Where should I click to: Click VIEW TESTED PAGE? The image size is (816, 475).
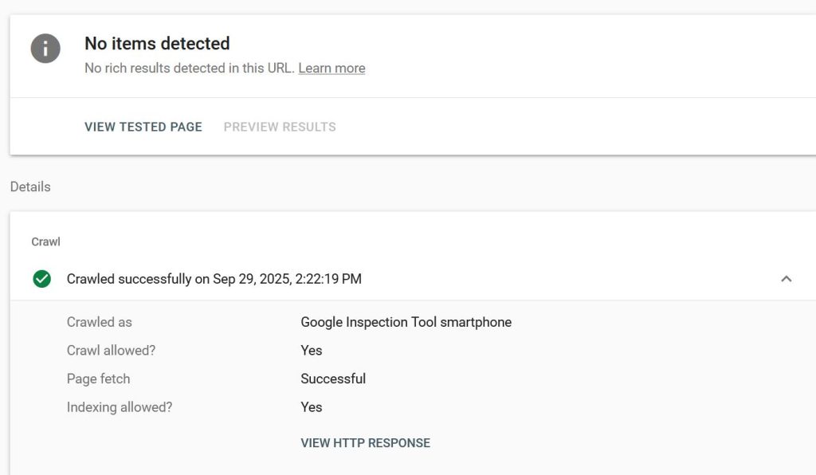(143, 127)
